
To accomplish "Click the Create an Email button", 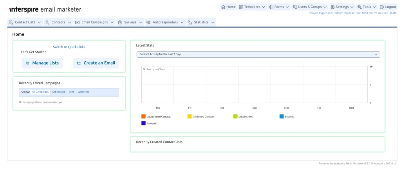I will pos(96,63).
